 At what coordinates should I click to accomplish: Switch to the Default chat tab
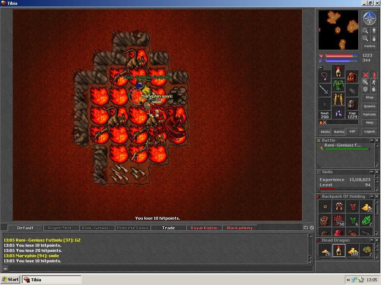[25, 228]
